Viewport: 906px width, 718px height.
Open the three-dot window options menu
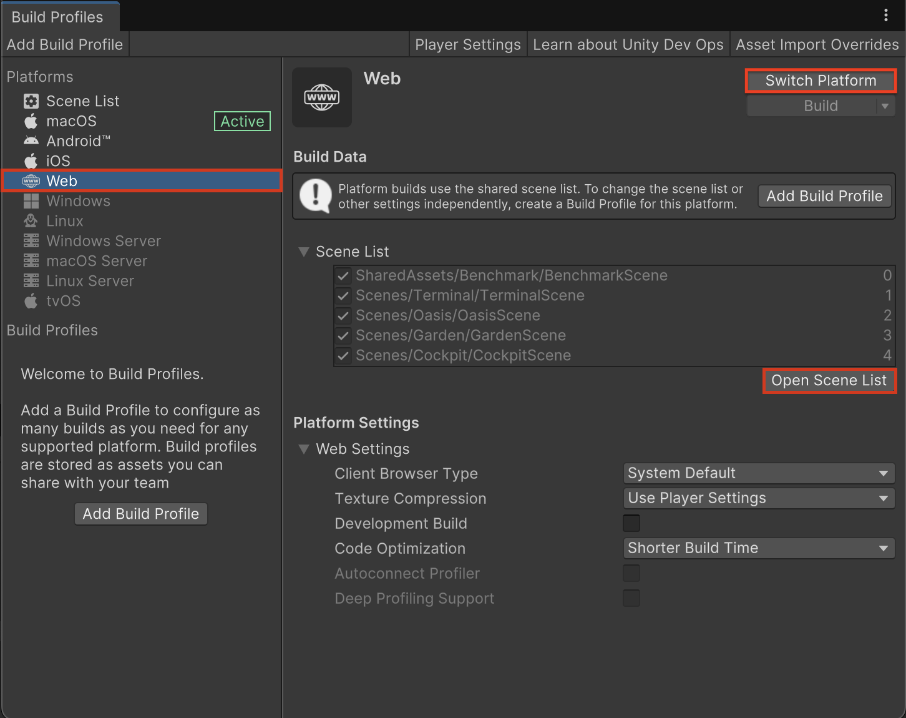point(885,16)
